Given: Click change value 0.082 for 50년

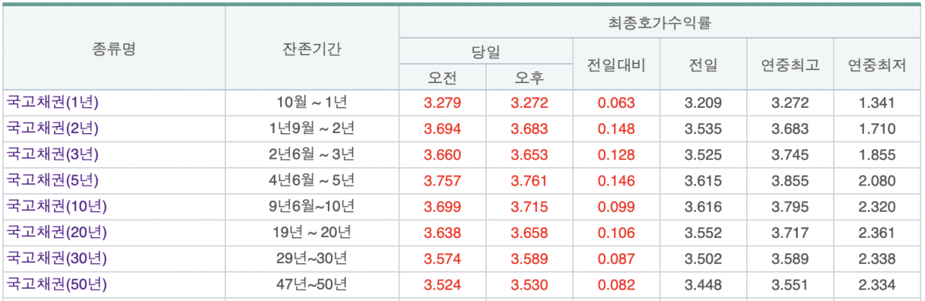Looking at the screenshot, I should click(616, 285).
